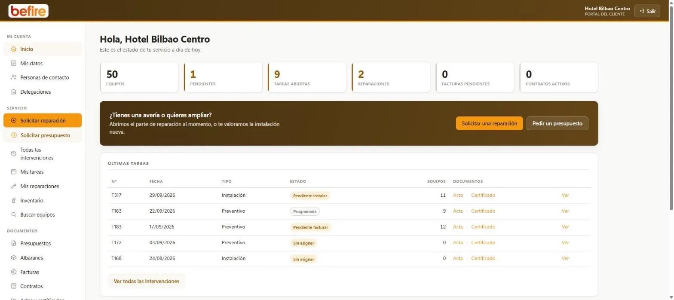
Task: Click the building icon beside Delegaciones
Action: pos(14,92)
